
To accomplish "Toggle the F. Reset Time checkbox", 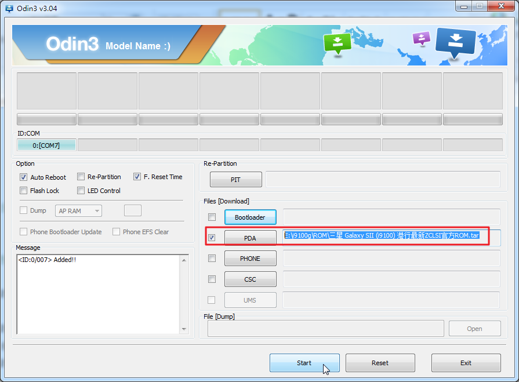I will (137, 177).
